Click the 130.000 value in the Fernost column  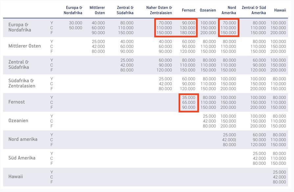pos(189,28)
